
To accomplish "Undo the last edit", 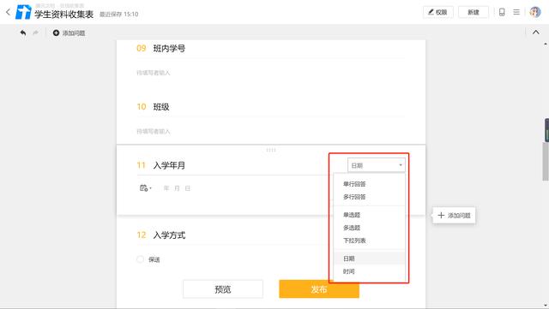I will pyautogui.click(x=23, y=33).
